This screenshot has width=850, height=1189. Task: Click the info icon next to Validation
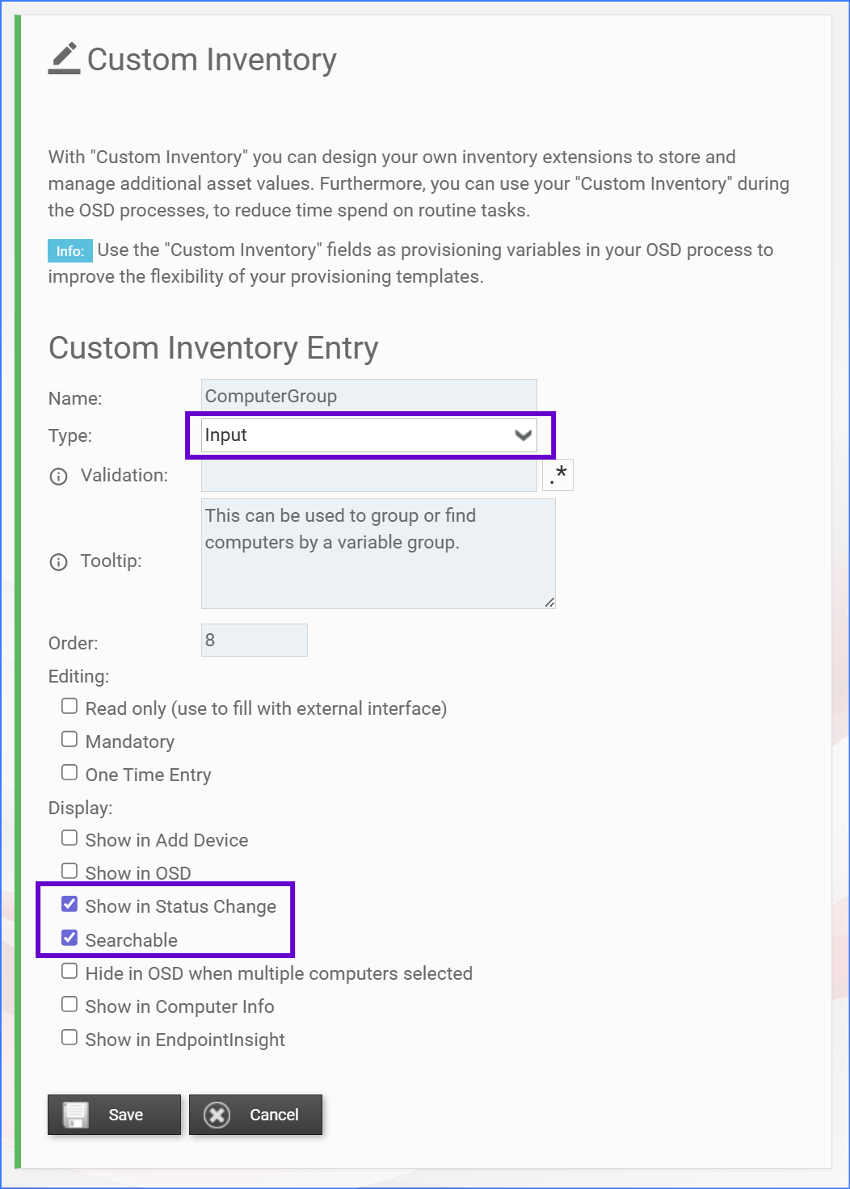coord(58,477)
